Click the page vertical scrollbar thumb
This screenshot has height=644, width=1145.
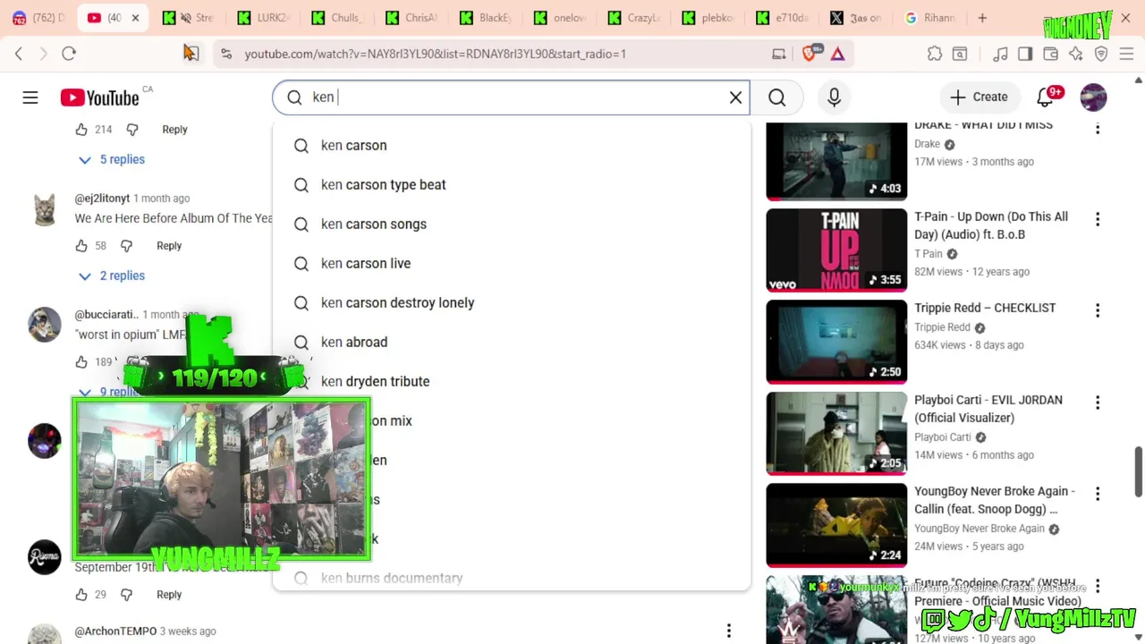click(x=1139, y=471)
